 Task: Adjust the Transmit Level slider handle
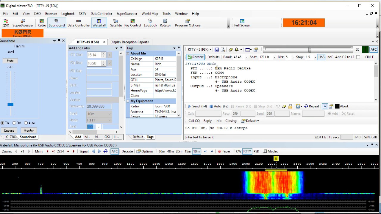10,104
